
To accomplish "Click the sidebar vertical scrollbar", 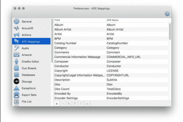I will click(52, 41).
